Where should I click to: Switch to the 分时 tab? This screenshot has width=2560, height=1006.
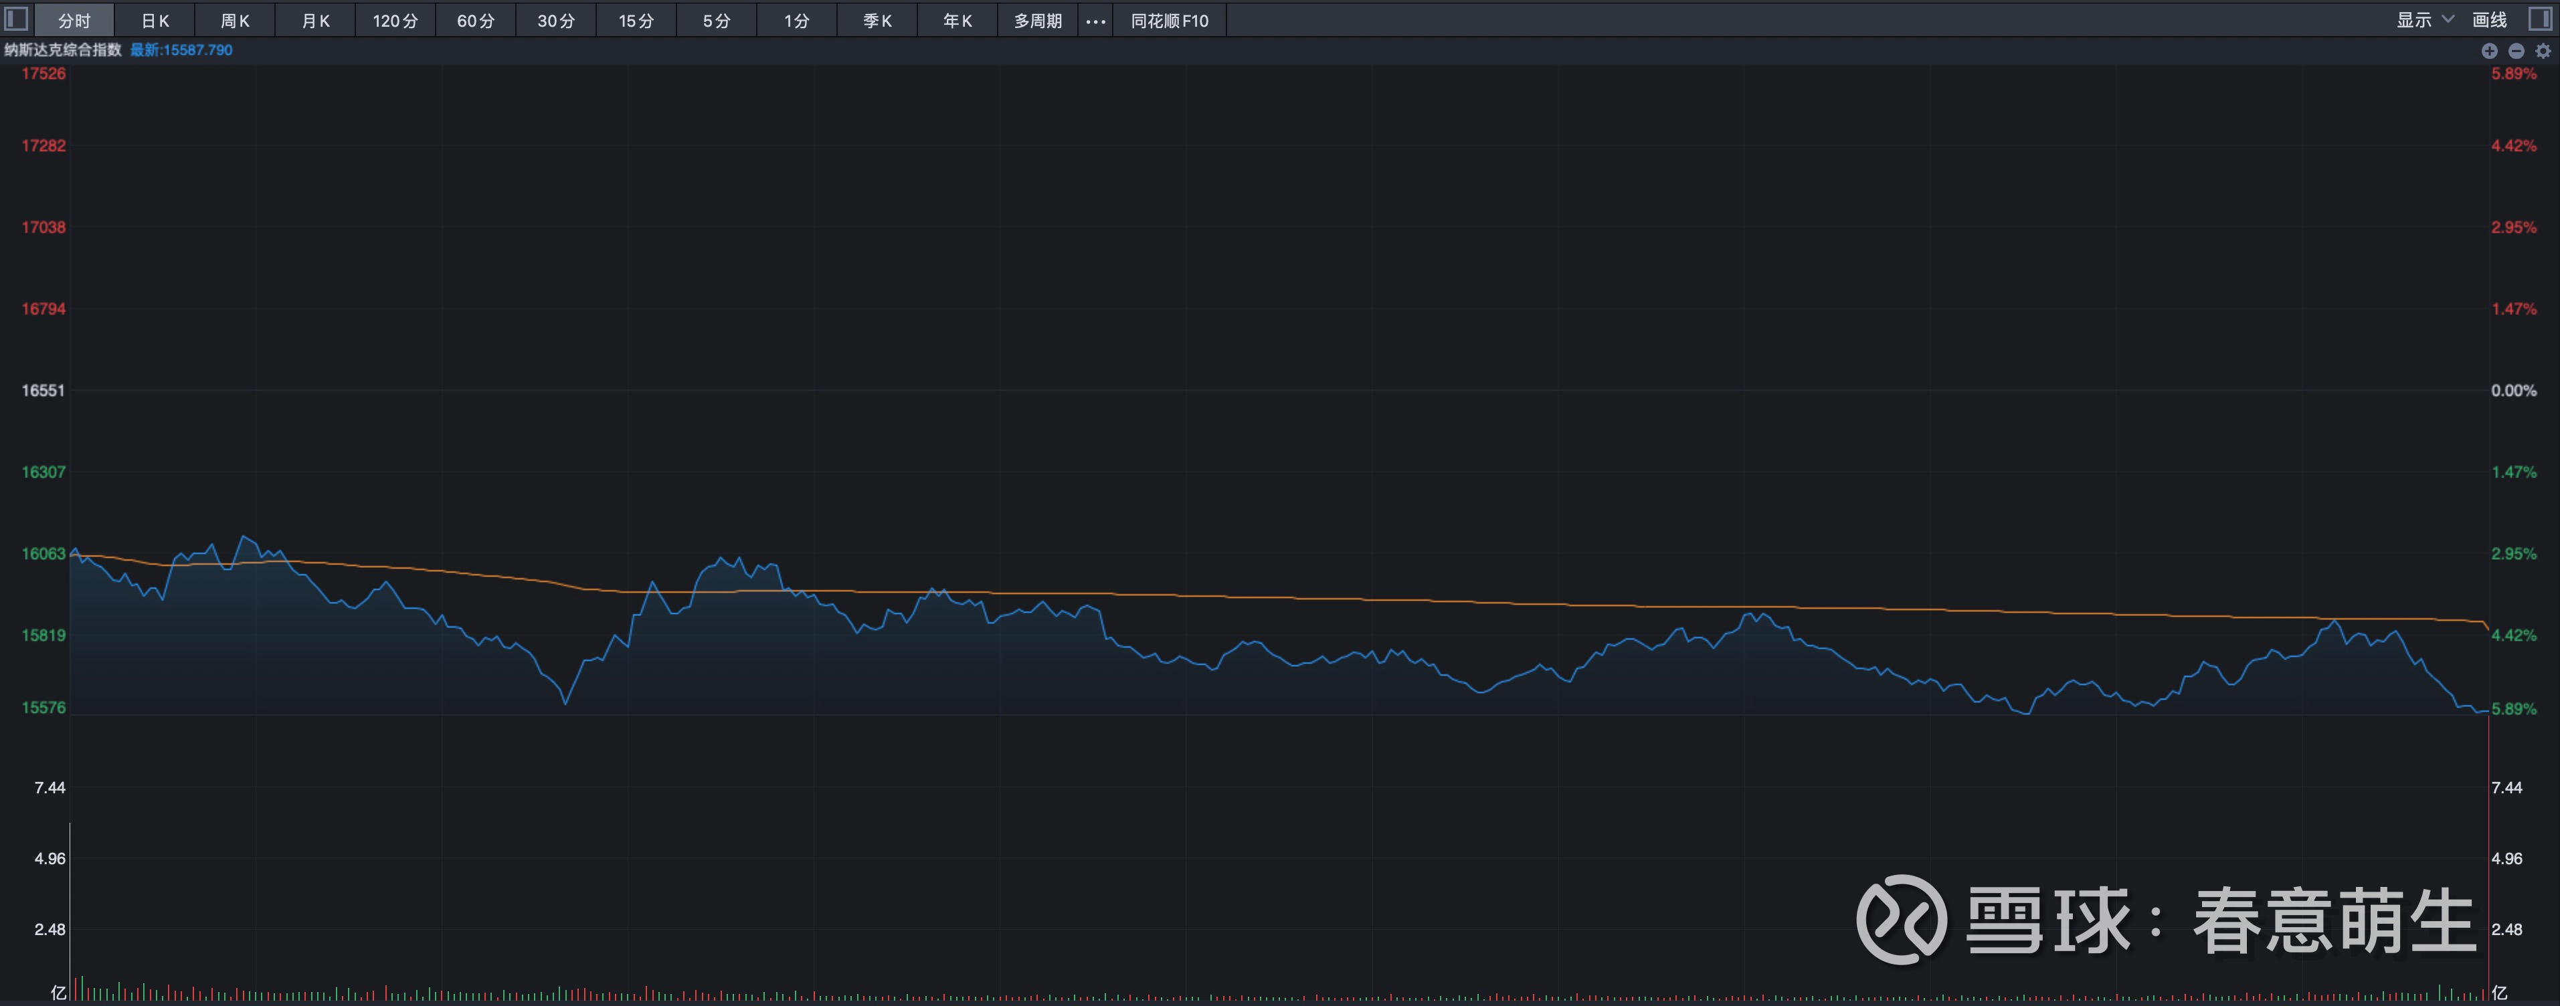[x=74, y=21]
